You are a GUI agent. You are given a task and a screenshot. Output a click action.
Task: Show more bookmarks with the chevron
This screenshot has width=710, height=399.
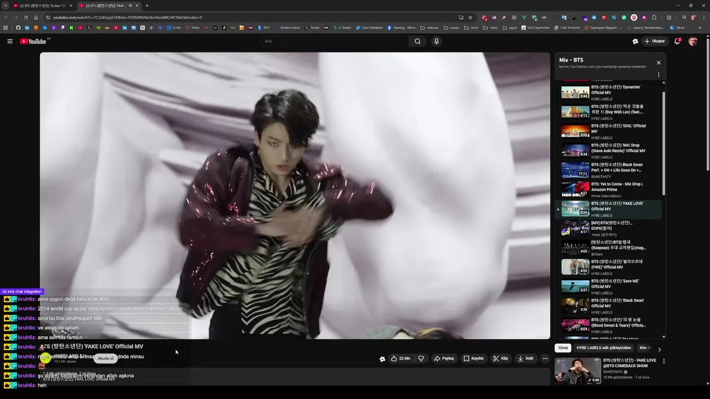pos(700,28)
